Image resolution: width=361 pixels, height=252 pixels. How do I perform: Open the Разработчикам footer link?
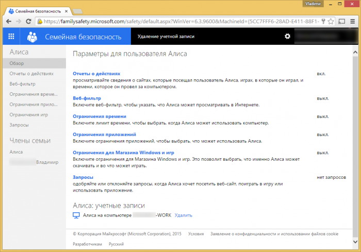(x=87, y=244)
